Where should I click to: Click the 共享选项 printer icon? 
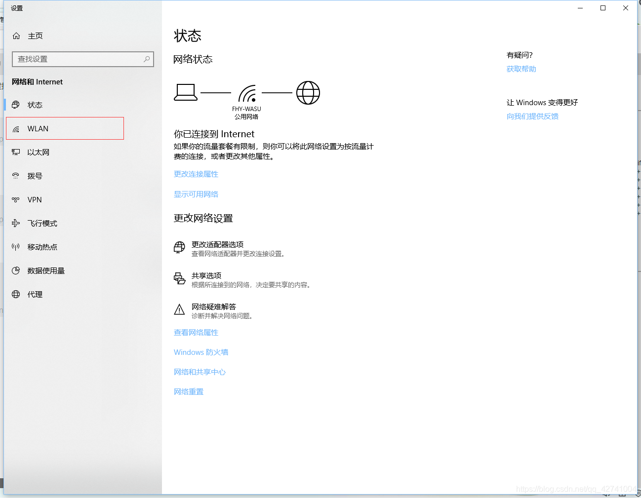coord(179,279)
